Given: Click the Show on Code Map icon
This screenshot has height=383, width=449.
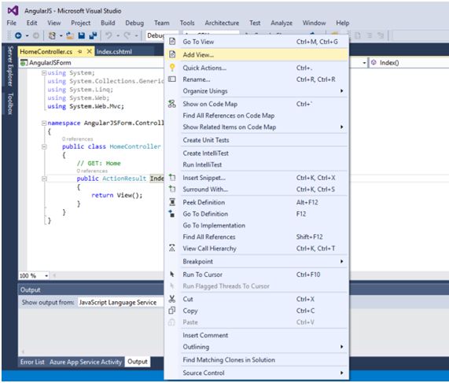Looking at the screenshot, I should click(x=172, y=104).
